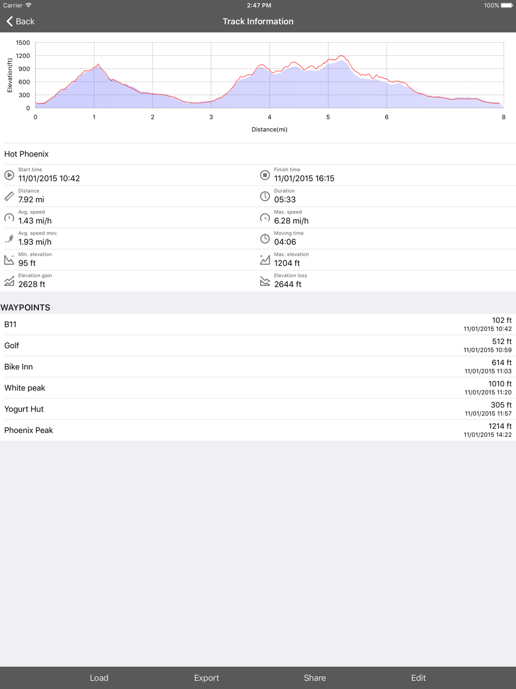
Task: Click the finish time stop icon
Action: (265, 175)
